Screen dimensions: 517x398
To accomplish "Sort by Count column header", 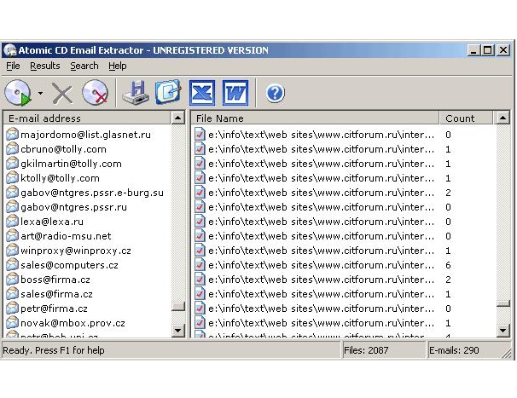I will 466,118.
